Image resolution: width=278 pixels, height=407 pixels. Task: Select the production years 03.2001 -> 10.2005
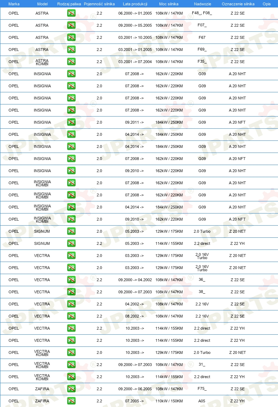click(135, 37)
